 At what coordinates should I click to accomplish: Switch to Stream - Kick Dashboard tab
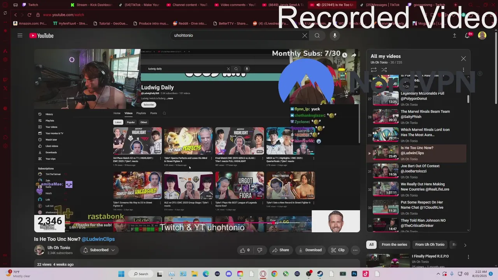(x=91, y=5)
